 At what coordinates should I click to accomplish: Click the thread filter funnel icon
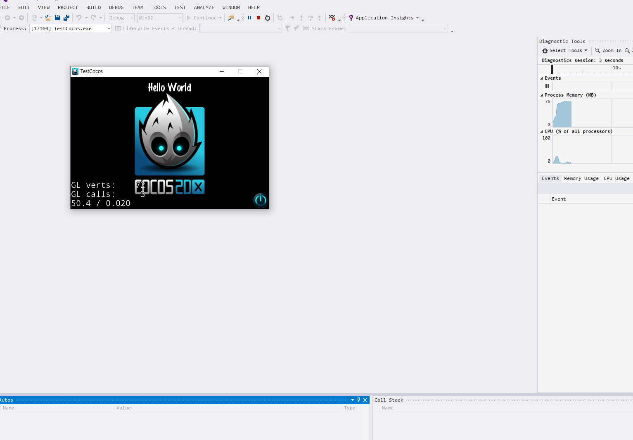coord(288,28)
